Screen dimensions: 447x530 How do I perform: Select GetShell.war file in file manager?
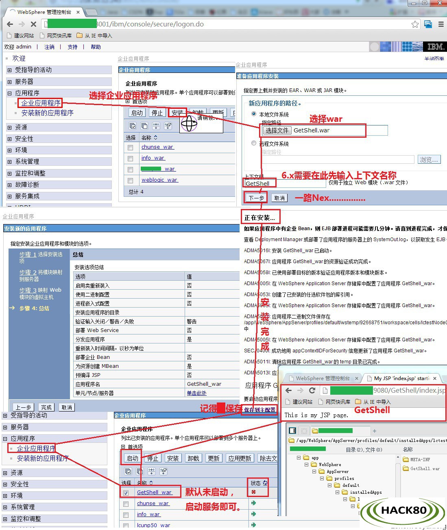pos(421,468)
